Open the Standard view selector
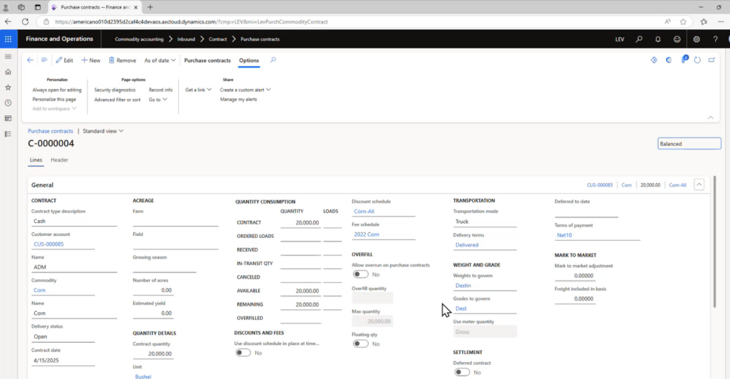This screenshot has width=730, height=379. tap(103, 131)
